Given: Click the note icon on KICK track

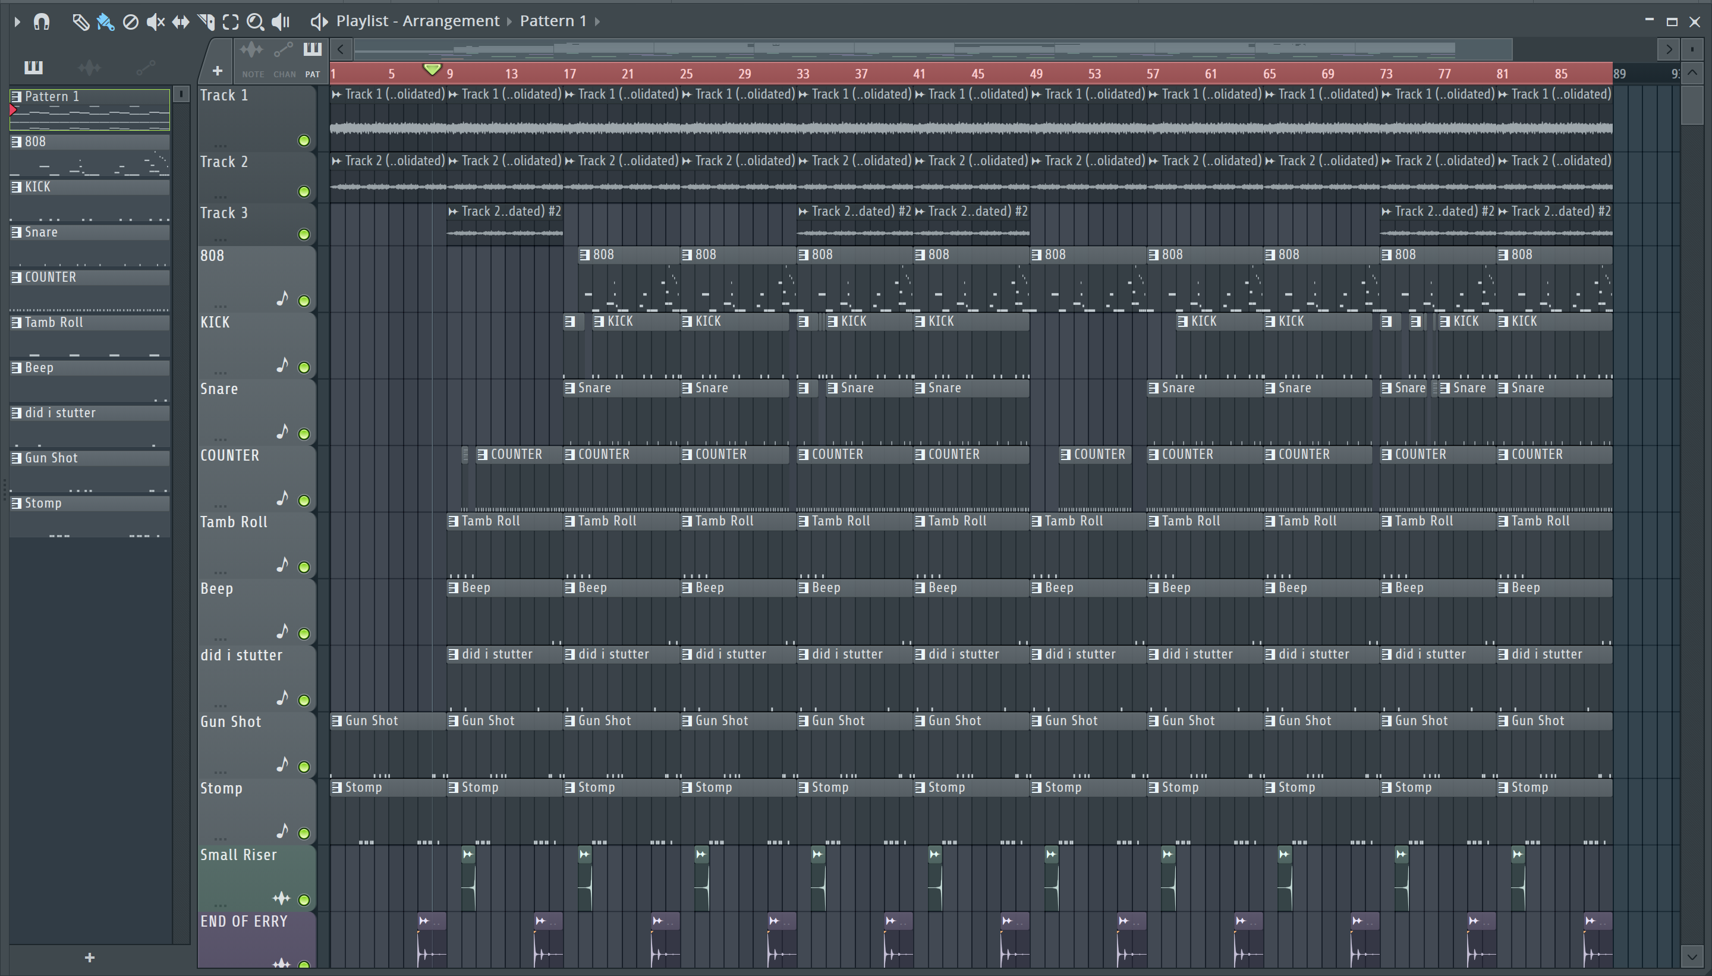Looking at the screenshot, I should (x=282, y=364).
